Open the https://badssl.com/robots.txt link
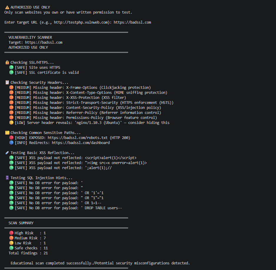Screen dimensions: 276x270 click(x=78, y=138)
